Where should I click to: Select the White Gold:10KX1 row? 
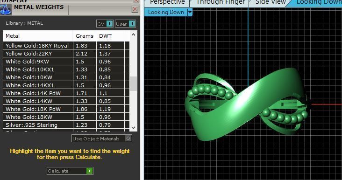pyautogui.click(x=66, y=69)
